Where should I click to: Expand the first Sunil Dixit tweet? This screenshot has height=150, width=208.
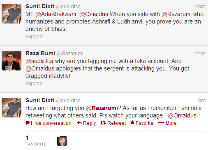34,37
